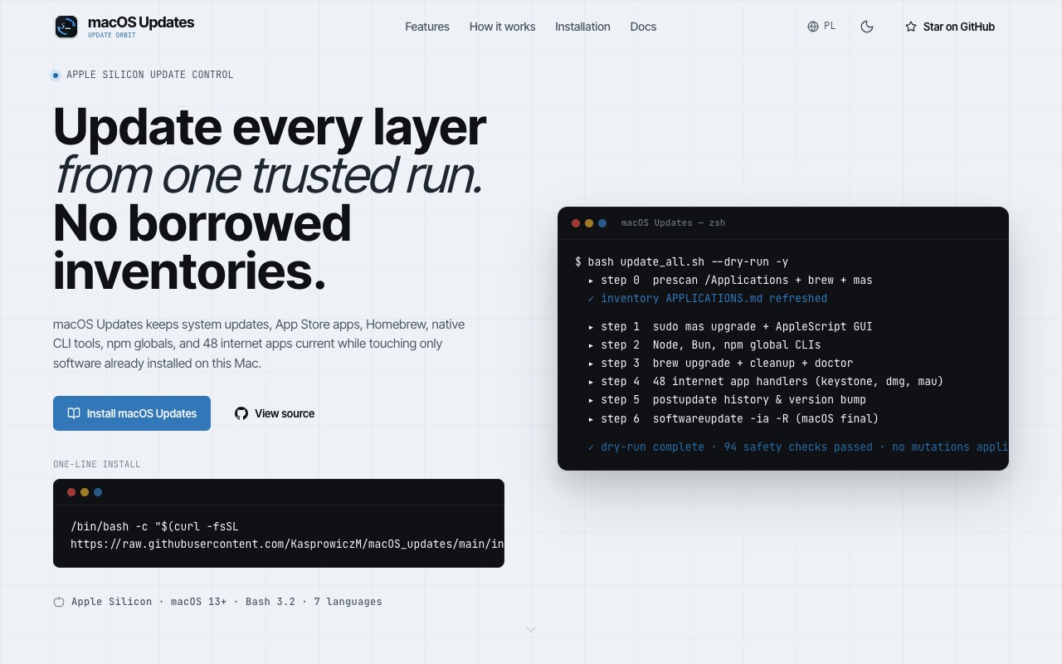The image size is (1062, 664).
Task: Open the Features nav item
Action: point(427,27)
